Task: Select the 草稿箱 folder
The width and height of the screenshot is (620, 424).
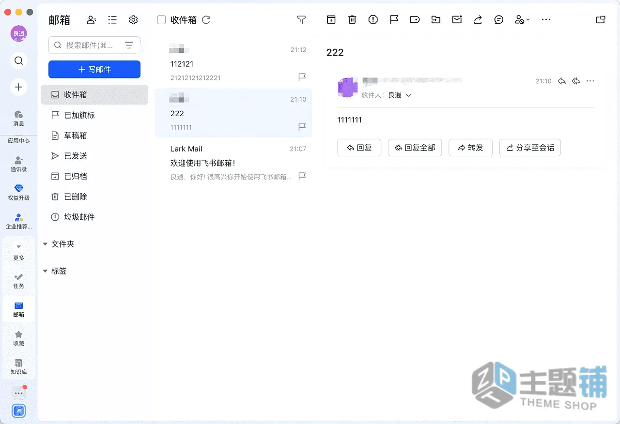Action: (94, 136)
